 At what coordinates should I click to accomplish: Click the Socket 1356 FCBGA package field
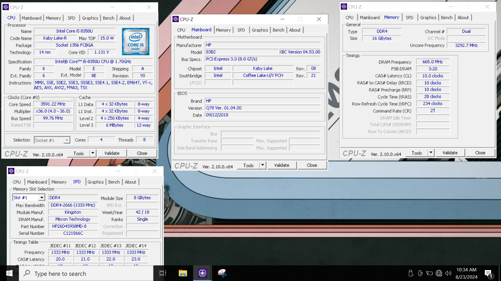coord(75,45)
